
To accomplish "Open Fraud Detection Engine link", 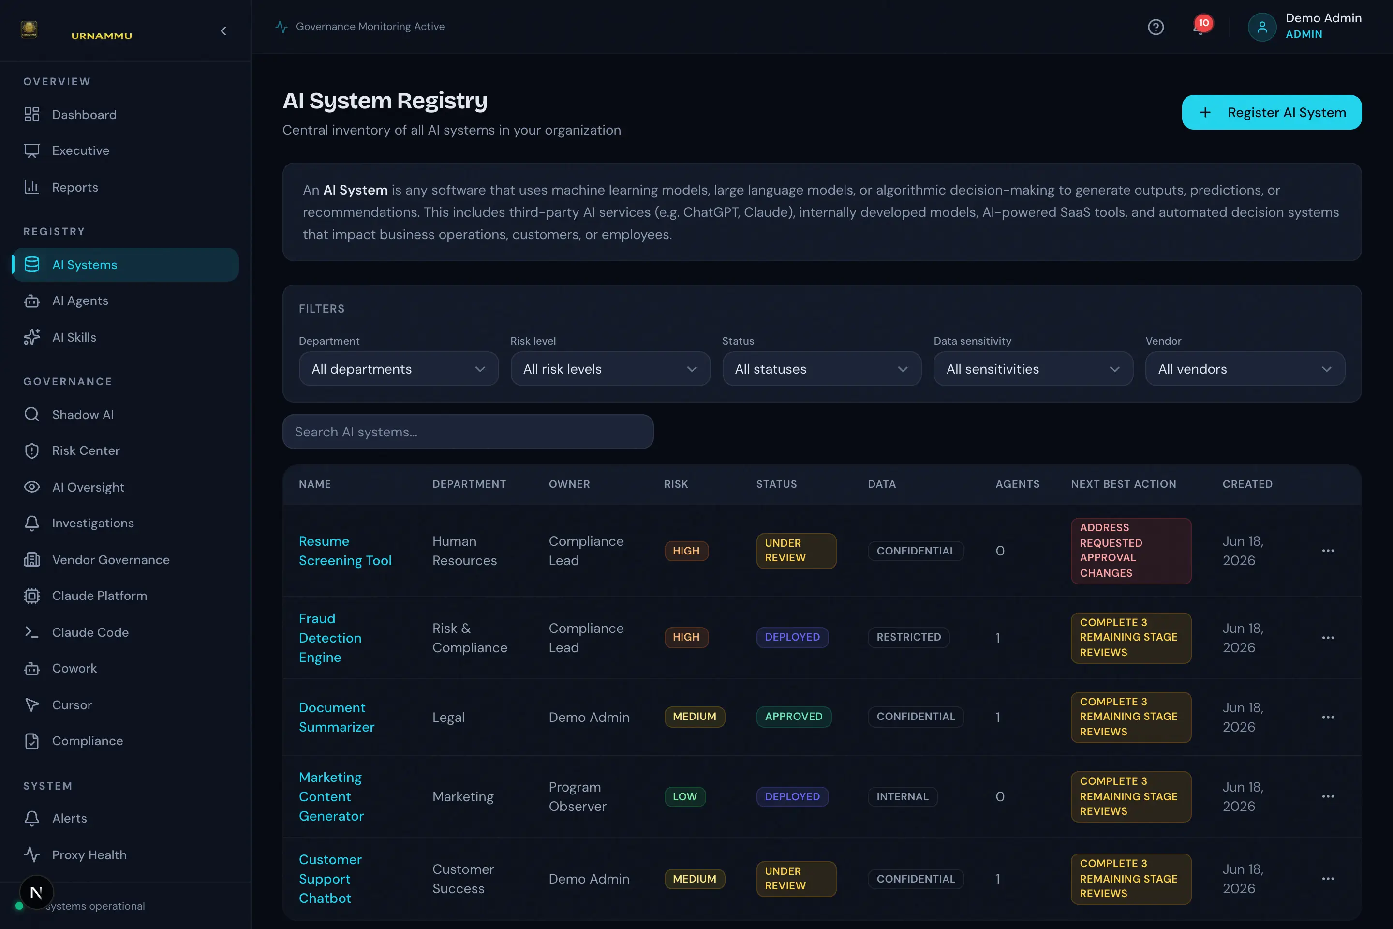I will [330, 638].
